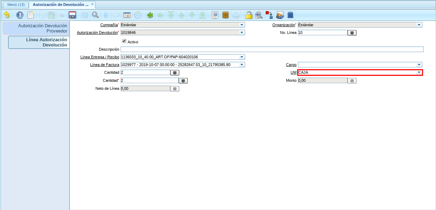This screenshot has height=210, width=436.
Task: Open record search with magnifying glass icon
Action: tap(95, 15)
